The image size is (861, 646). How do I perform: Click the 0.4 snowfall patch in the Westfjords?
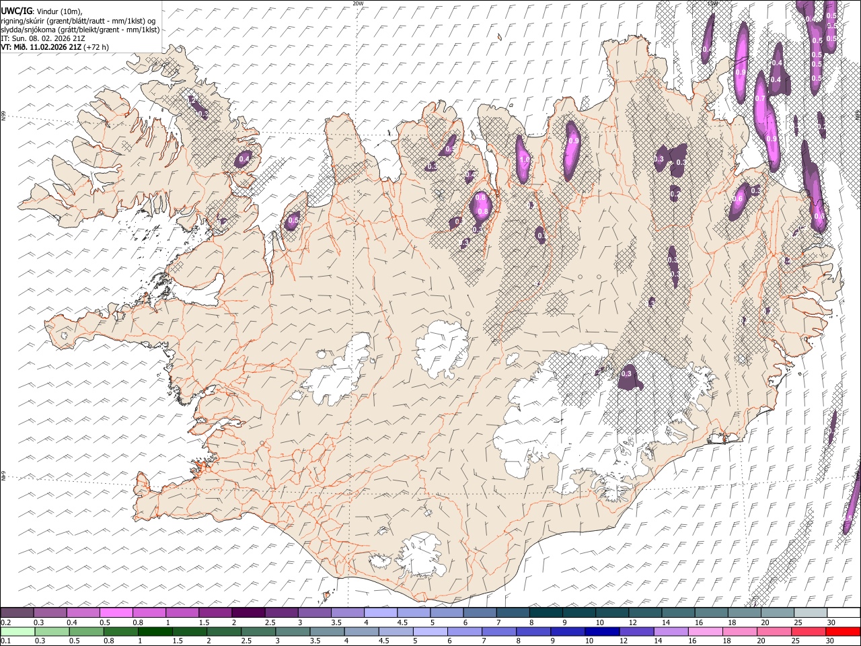(x=244, y=159)
